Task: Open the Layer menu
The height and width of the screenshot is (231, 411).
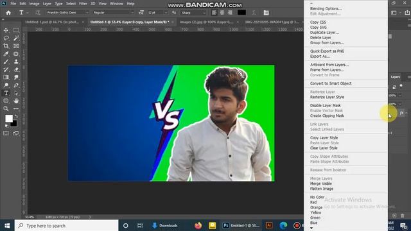Action: point(47,4)
